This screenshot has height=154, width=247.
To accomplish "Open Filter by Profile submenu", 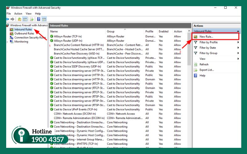I will click(x=208, y=42).
